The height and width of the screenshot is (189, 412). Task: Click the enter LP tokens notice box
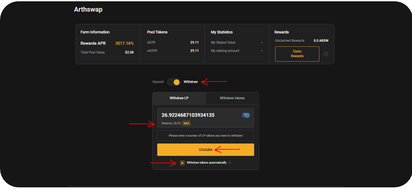pos(205,135)
